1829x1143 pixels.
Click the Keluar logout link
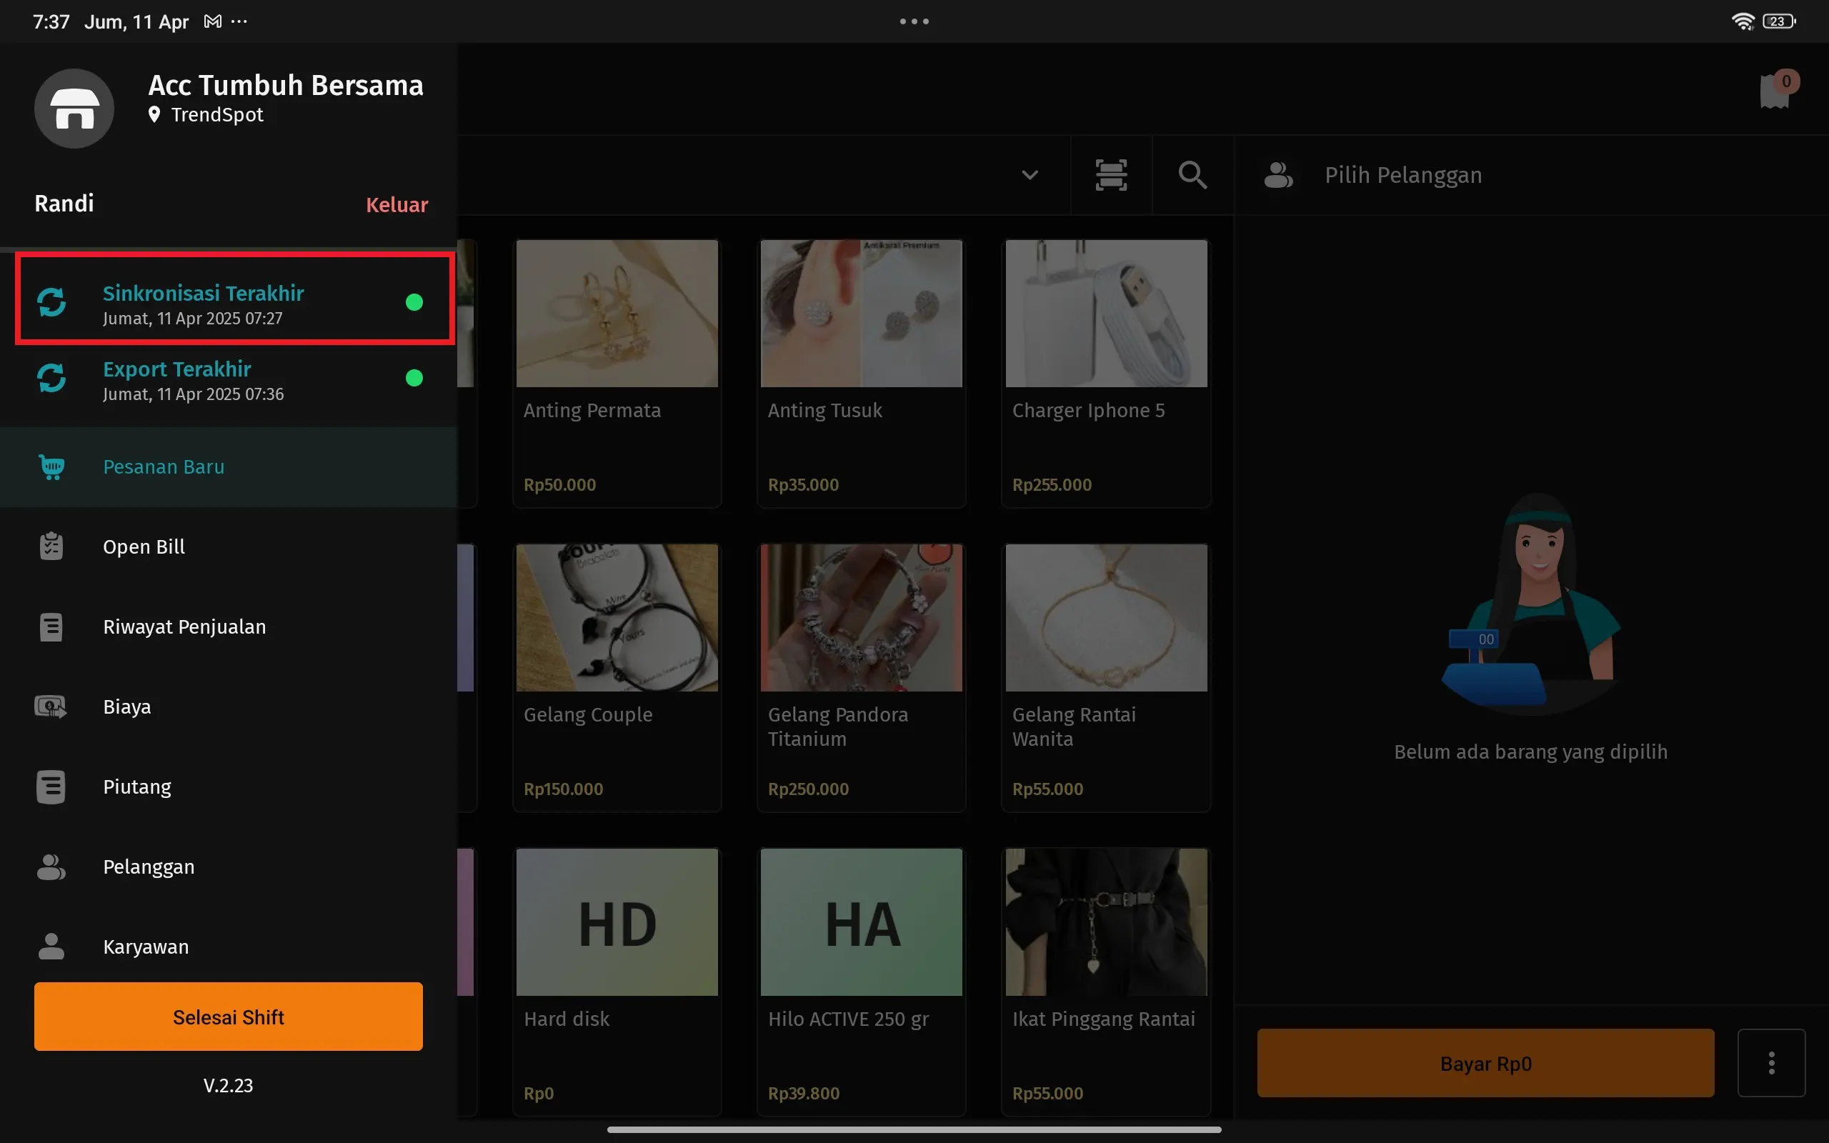point(397,205)
